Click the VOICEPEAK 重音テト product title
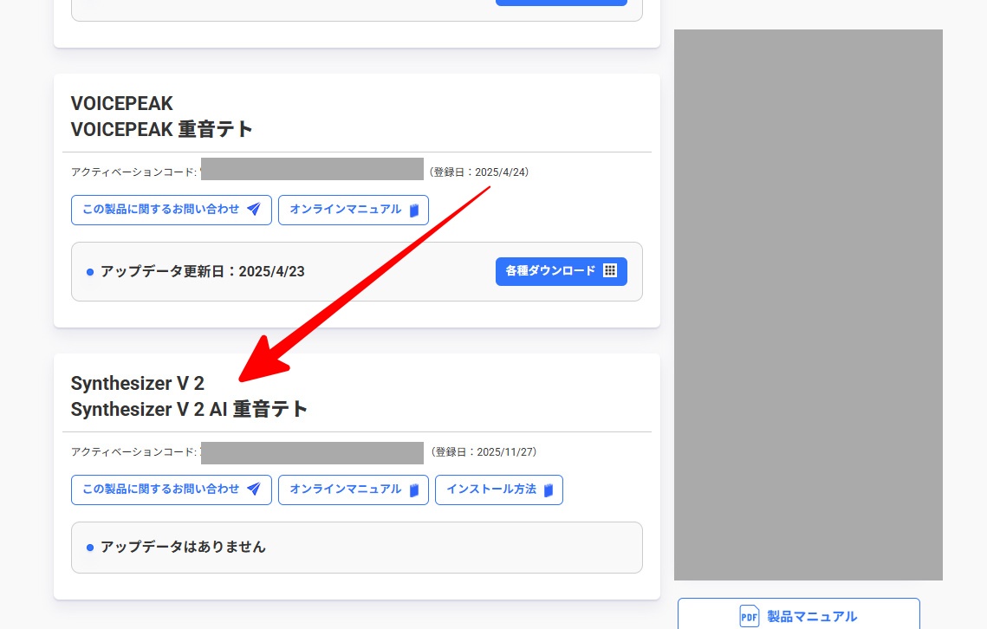This screenshot has height=629, width=987. [162, 129]
